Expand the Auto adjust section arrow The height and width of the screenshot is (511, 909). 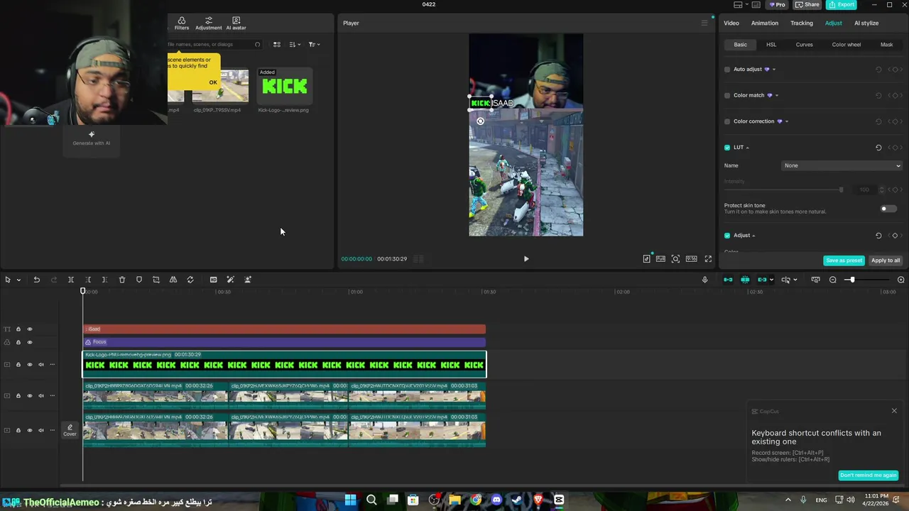coord(773,70)
